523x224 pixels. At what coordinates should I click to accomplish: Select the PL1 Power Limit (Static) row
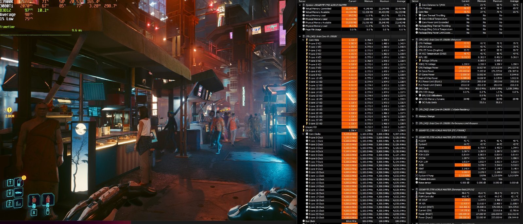coord(467,82)
